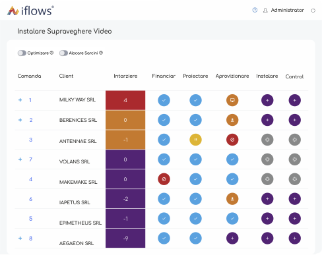Screen dimensions: 322x255
Task: Click red delay cell showing 4
Action: [125, 100]
